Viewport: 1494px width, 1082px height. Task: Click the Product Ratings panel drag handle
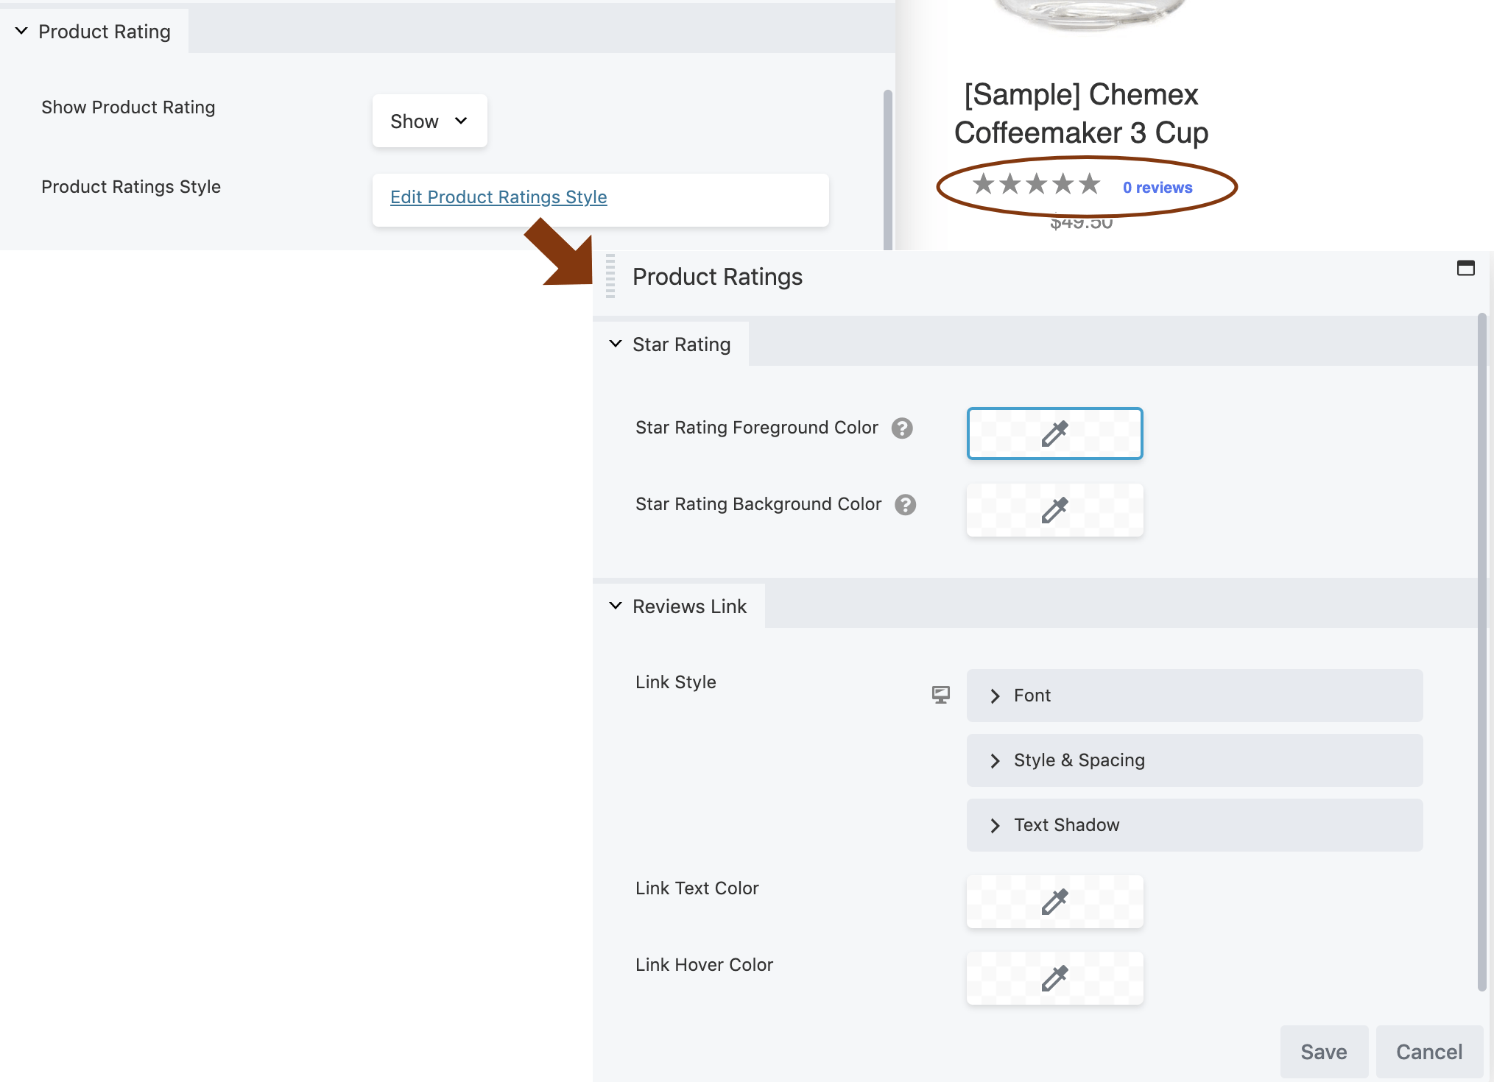610,277
